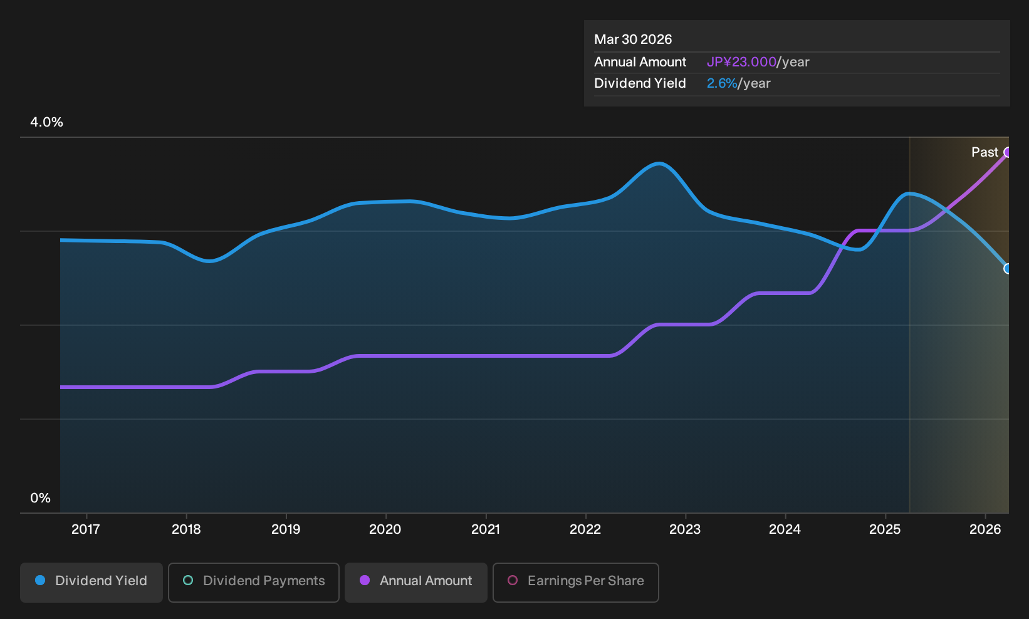Screen dimensions: 1029x619
Task: Toggle the Annual Amount legend button
Action: (416, 583)
